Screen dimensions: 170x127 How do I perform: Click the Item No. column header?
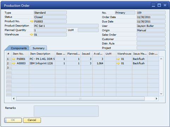(20, 54)
